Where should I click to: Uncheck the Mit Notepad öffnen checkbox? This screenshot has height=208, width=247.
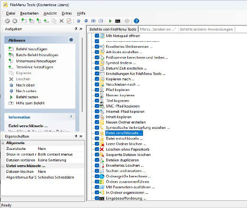[97, 36]
